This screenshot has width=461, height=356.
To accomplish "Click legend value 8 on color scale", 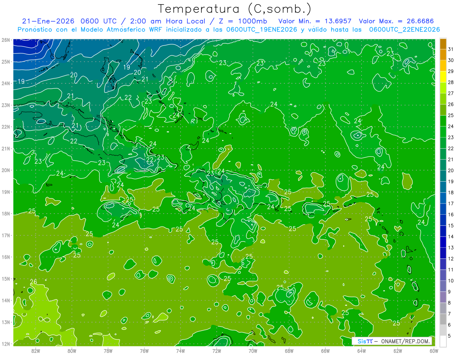I will coord(450,303).
